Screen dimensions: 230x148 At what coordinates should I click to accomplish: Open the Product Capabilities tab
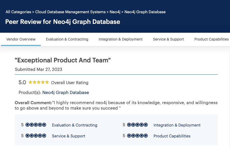click(212, 39)
